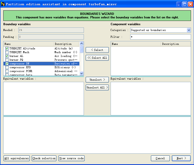The width and height of the screenshot is (194, 165).
Task: Click the 'Altitude (m)' description
Action: coord(63,48)
